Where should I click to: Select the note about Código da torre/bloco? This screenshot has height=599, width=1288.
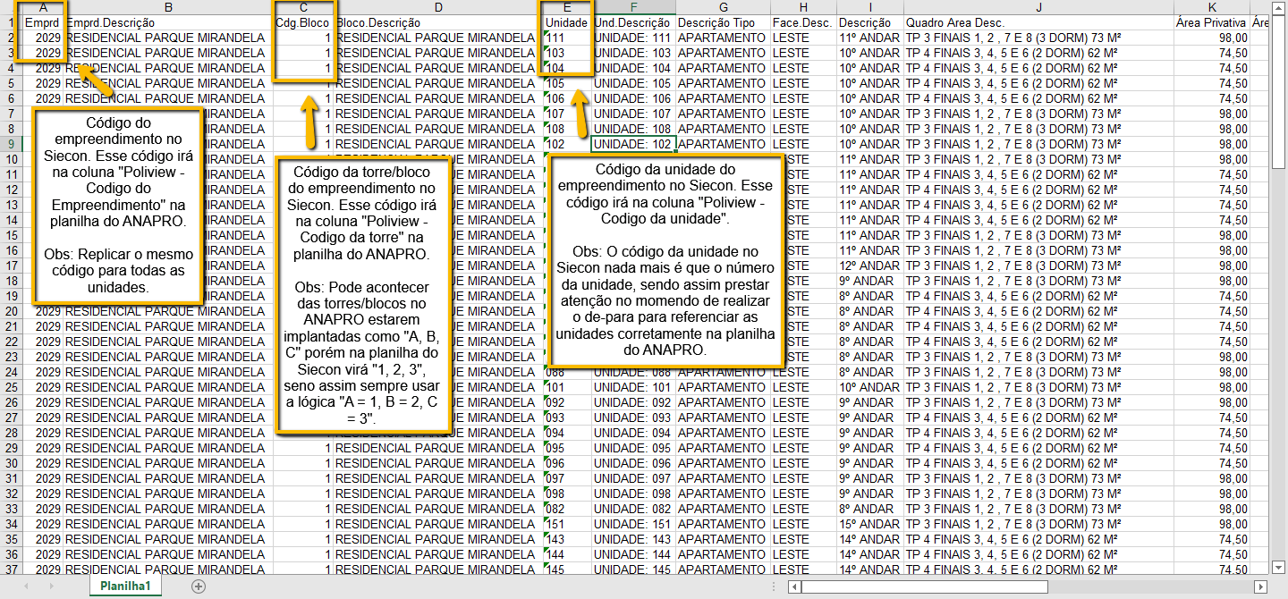click(x=363, y=295)
